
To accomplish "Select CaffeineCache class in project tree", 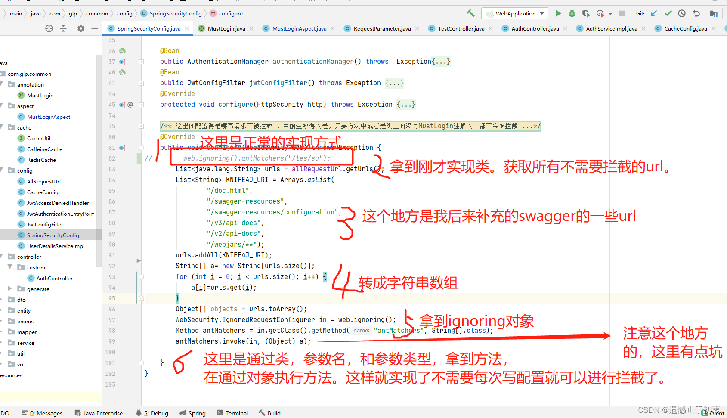I will point(45,149).
